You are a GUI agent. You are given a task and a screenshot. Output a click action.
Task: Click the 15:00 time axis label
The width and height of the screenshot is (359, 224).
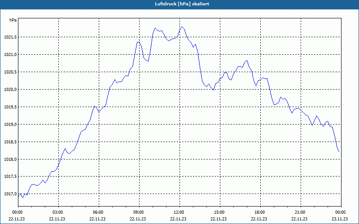(x=220, y=212)
